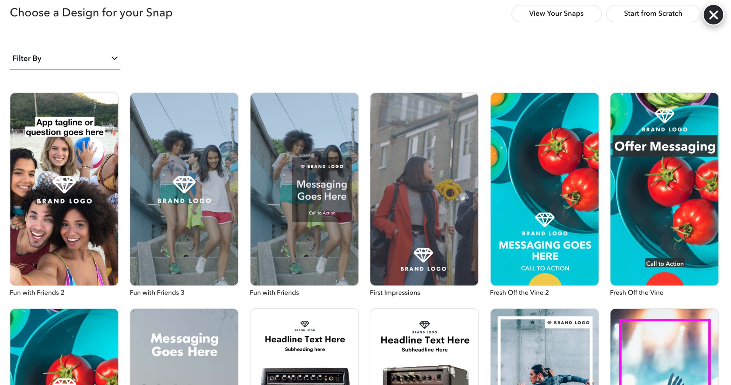Select the second-row tomato template thumbnail
The height and width of the screenshot is (385, 731).
[x=64, y=347]
